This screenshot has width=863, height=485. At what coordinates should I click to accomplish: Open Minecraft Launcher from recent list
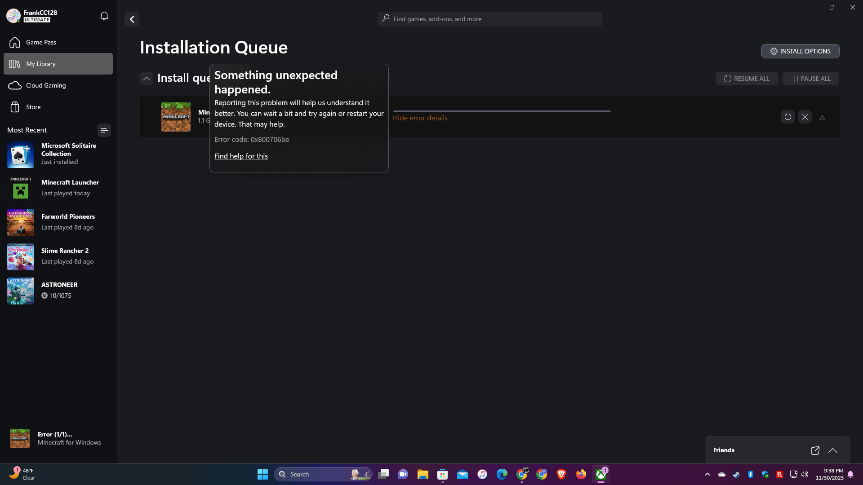[58, 188]
